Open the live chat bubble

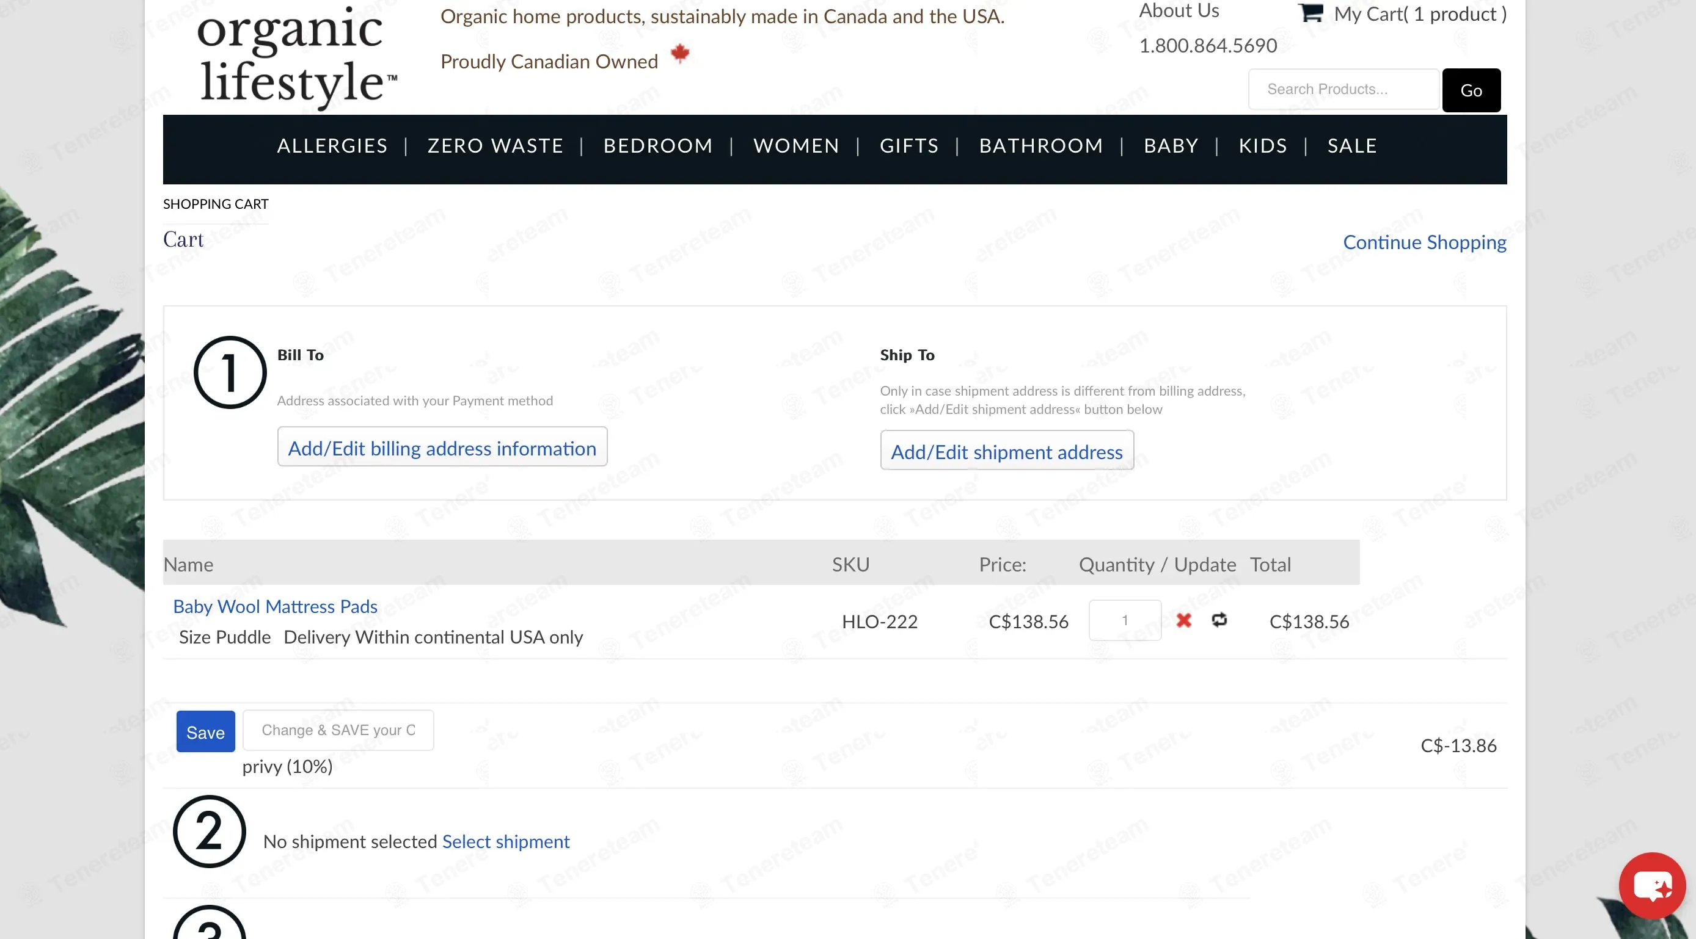coord(1652,885)
